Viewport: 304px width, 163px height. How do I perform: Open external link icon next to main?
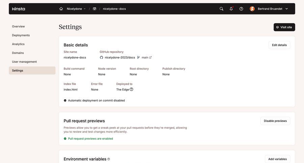tap(150, 58)
